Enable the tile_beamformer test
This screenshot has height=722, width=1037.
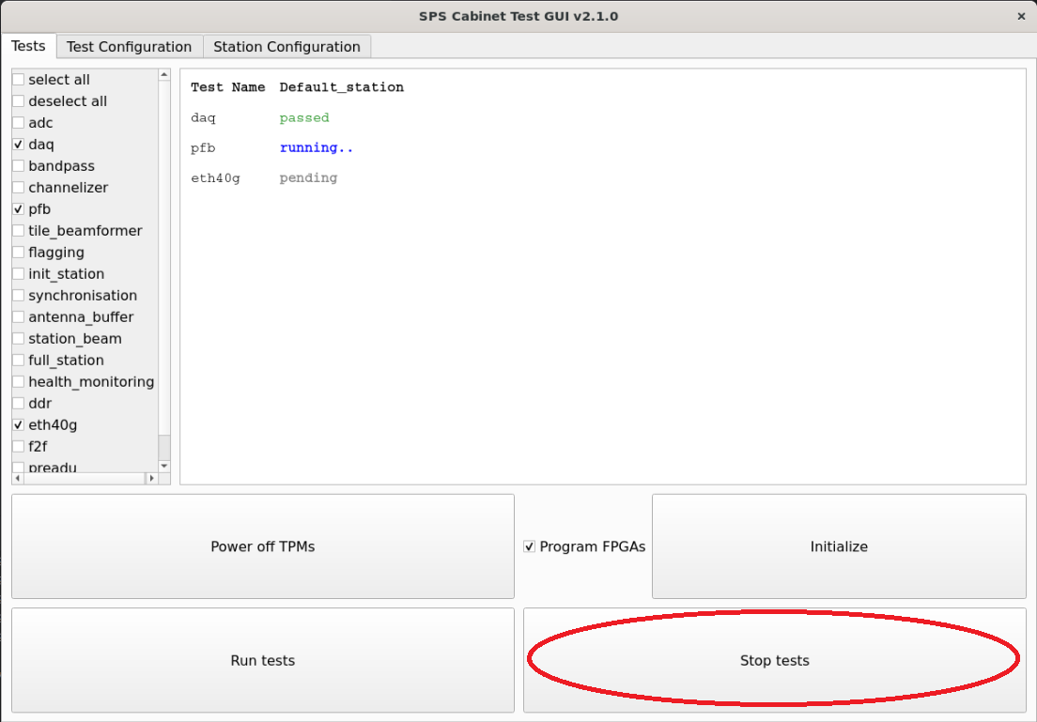[x=18, y=230]
